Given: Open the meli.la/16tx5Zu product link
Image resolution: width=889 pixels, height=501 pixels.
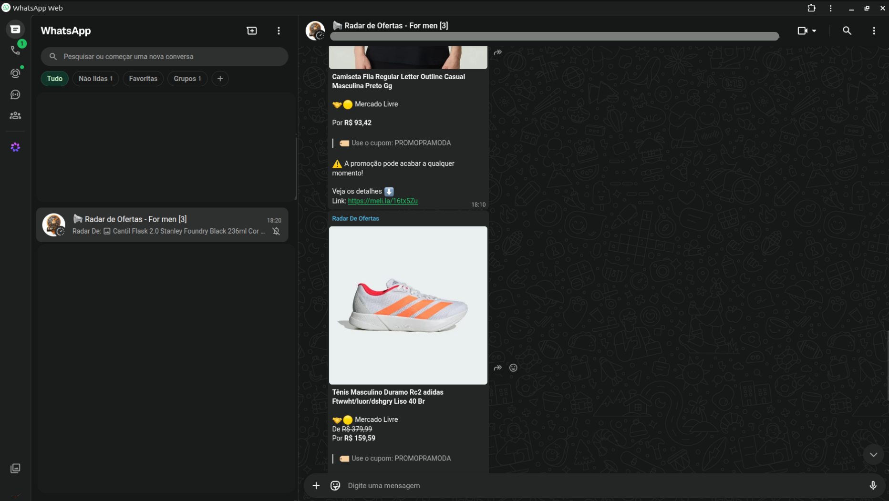Looking at the screenshot, I should click(x=382, y=201).
